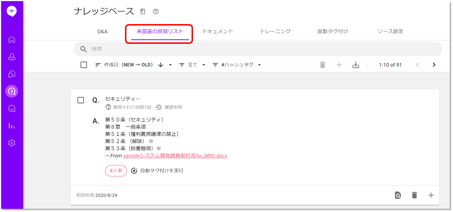Click the auto-tagging hash icon

134,171
